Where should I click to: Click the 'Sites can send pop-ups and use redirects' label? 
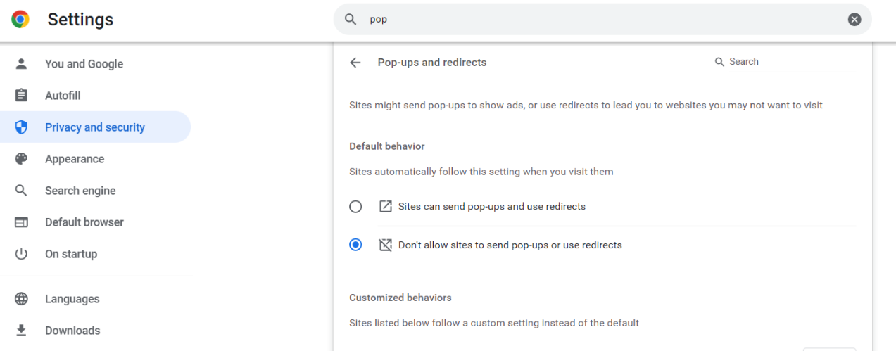tap(492, 207)
